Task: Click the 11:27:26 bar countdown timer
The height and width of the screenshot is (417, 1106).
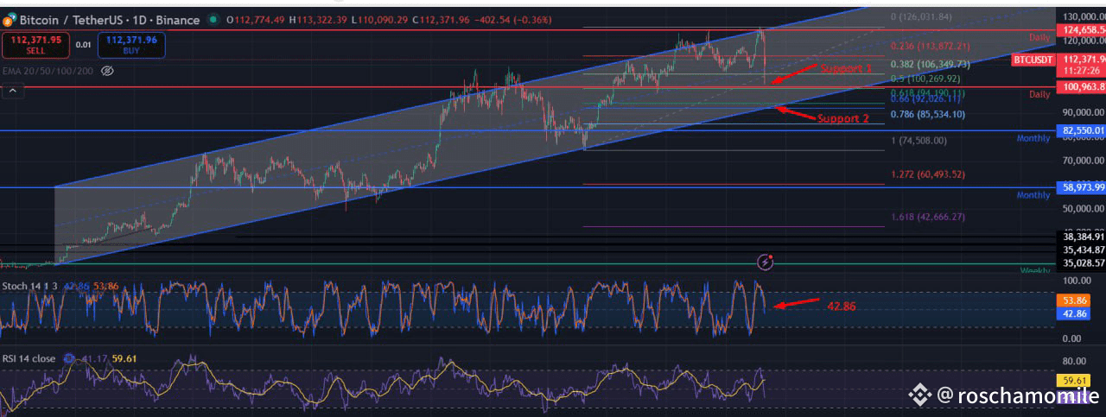Action: (x=1082, y=72)
